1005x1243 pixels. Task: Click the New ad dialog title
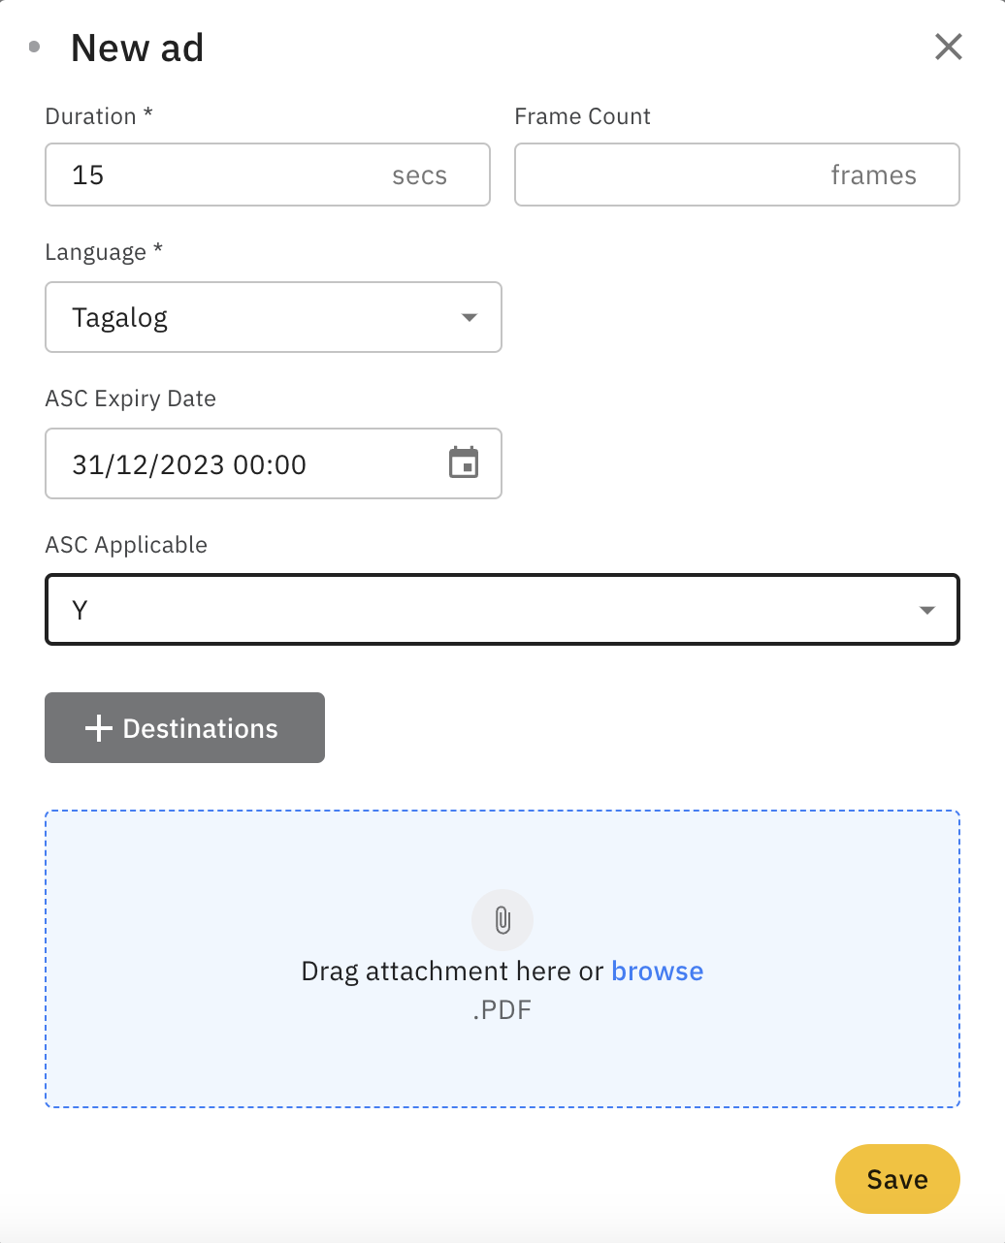tap(137, 47)
